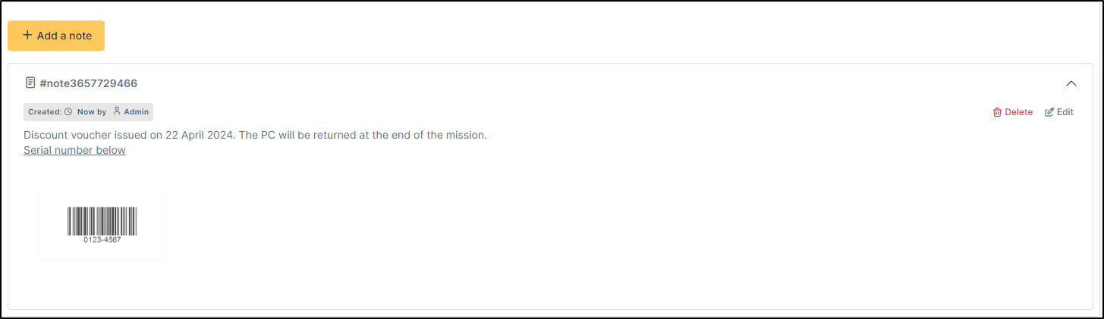The image size is (1104, 319).
Task: Click the red trash can icon
Action: pyautogui.click(x=997, y=112)
